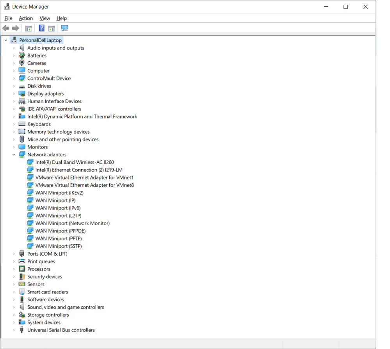
Task: Open the File menu
Action: point(8,18)
